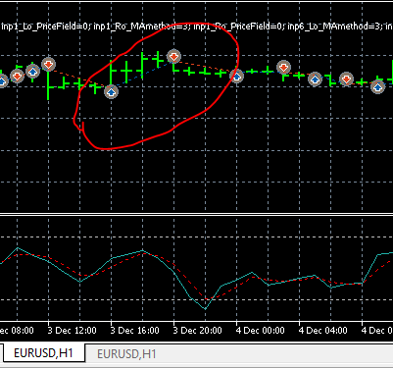This screenshot has height=368, width=393.
Task: Select the sell arrow at 3 Dec 12:00
Action: [48, 65]
